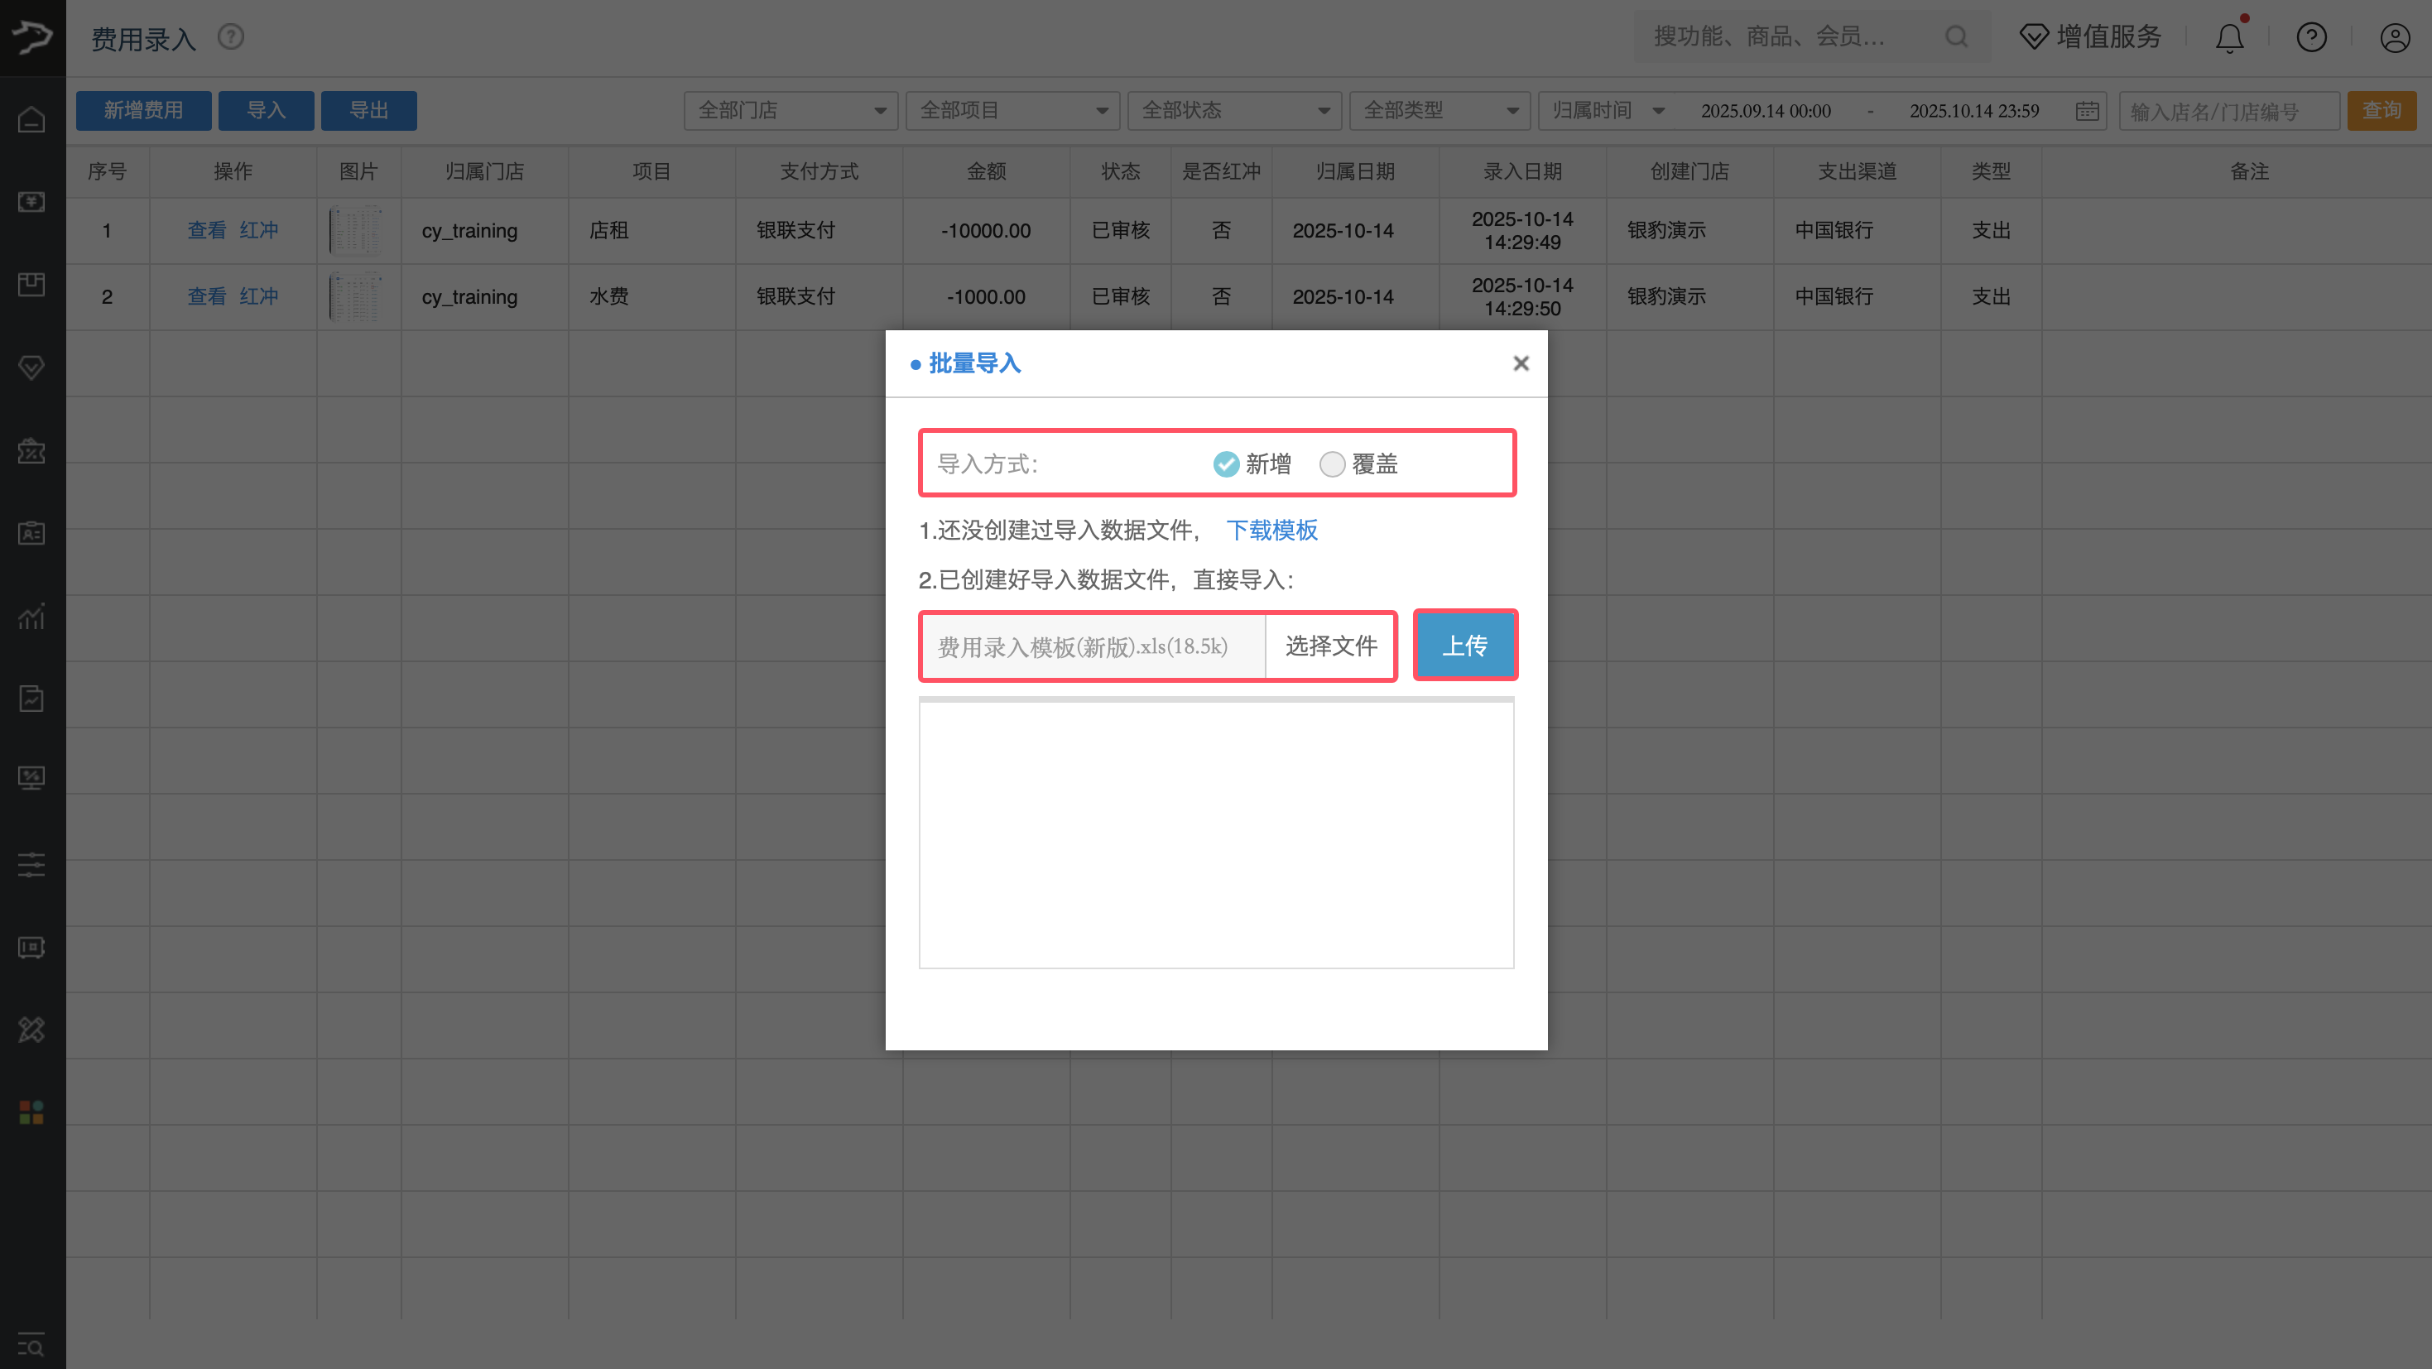Screen dimensions: 2432x1369
Task: Open the home icon in the sidebar
Action: [31, 120]
